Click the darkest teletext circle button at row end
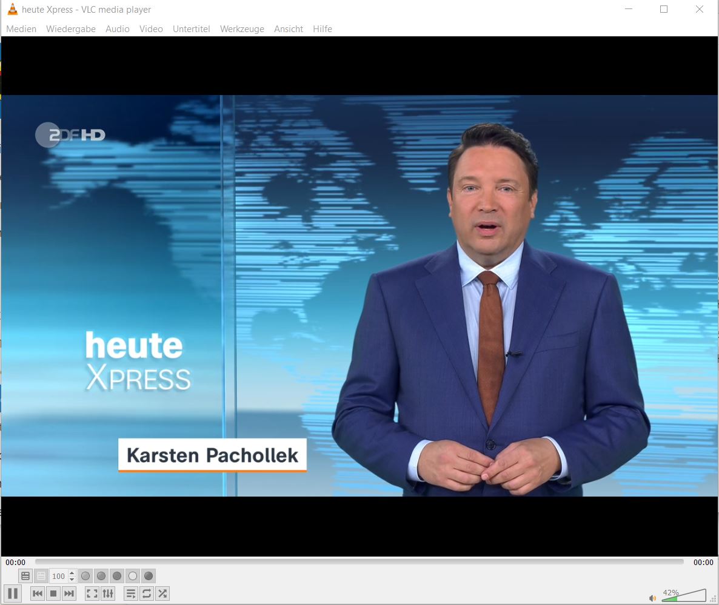Viewport: 719px width, 605px height. pos(149,576)
